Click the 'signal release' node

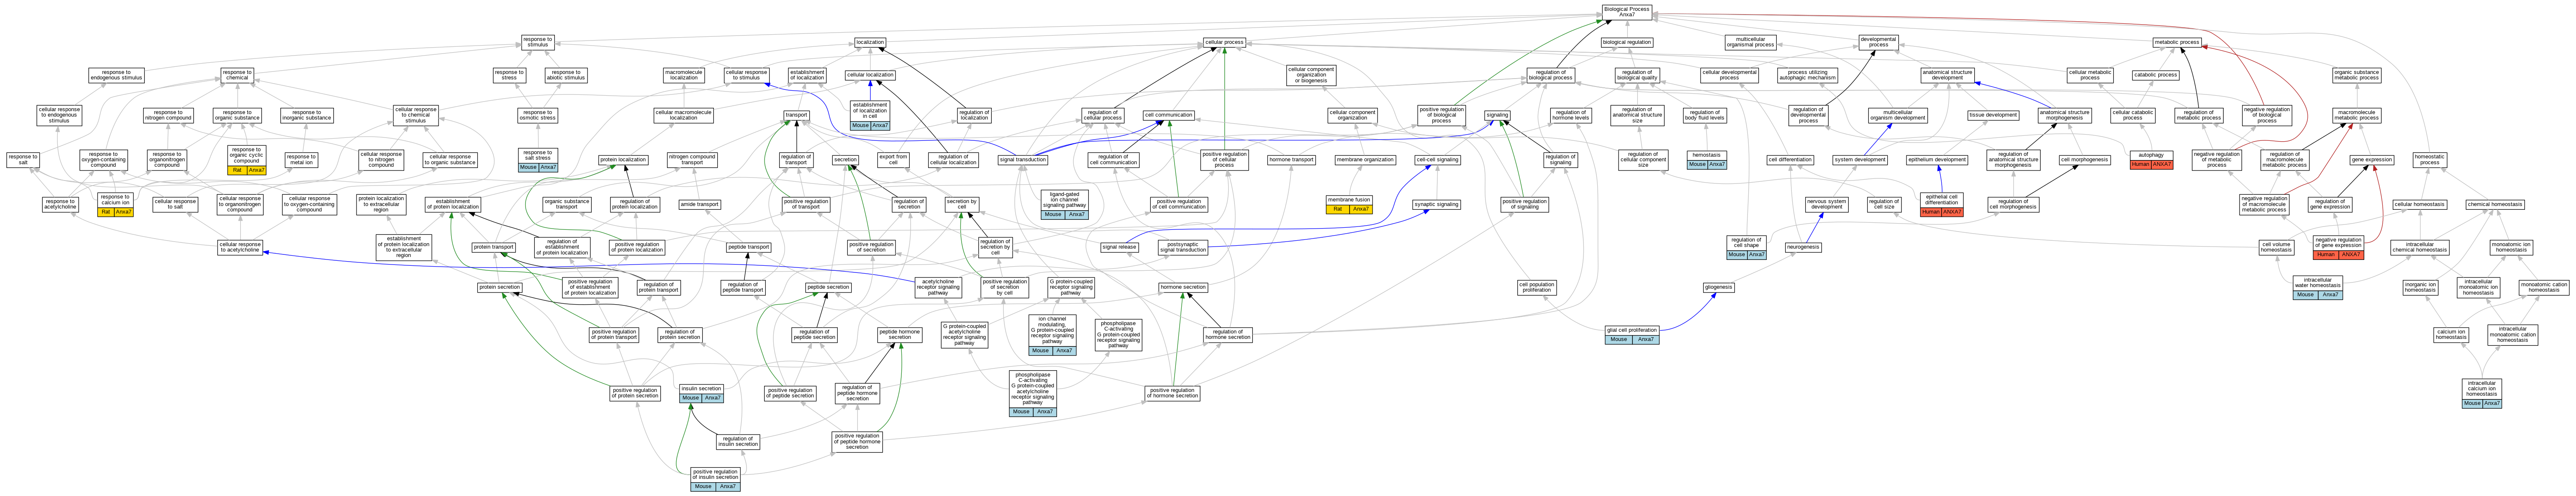tap(1119, 247)
